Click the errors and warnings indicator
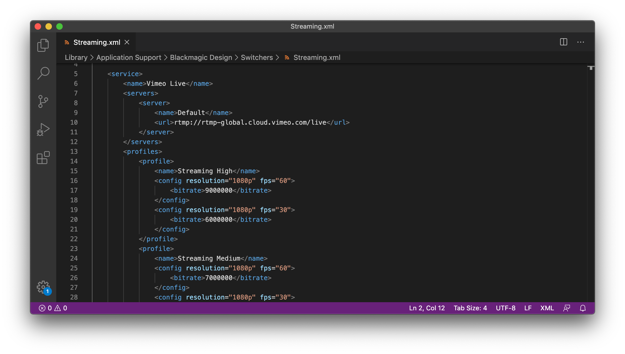This screenshot has height=354, width=625. [x=53, y=308]
